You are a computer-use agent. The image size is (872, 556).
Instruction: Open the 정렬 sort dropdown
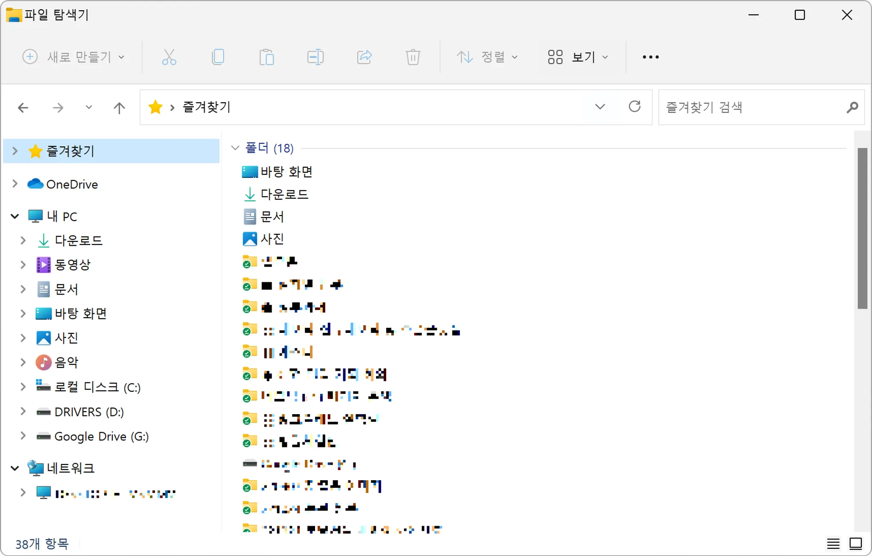click(x=487, y=57)
